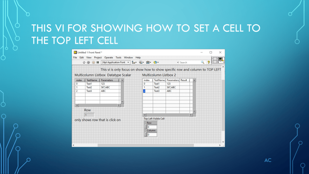Click the Parameters column header in left listbox
309x174 pixels.
click(110, 80)
